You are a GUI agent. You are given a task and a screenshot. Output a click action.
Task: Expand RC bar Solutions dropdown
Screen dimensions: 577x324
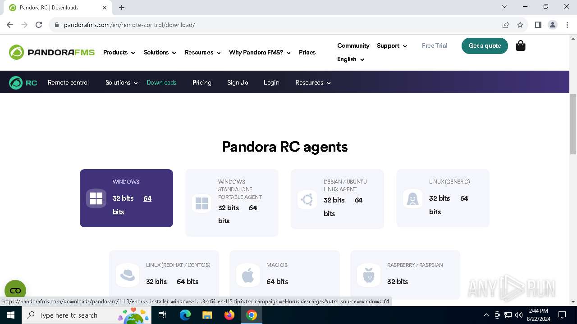click(x=121, y=83)
